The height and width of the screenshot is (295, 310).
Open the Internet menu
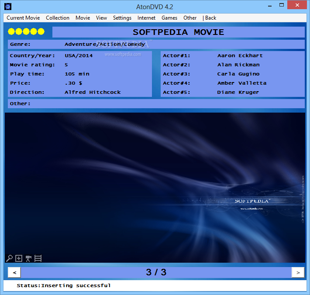click(146, 18)
